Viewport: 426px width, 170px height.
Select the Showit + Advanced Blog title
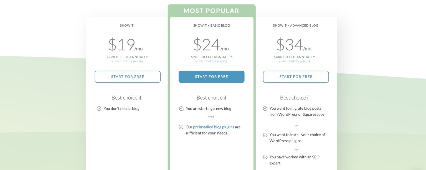295,25
